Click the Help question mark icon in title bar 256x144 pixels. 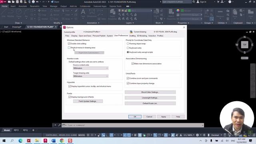coord(230,2)
